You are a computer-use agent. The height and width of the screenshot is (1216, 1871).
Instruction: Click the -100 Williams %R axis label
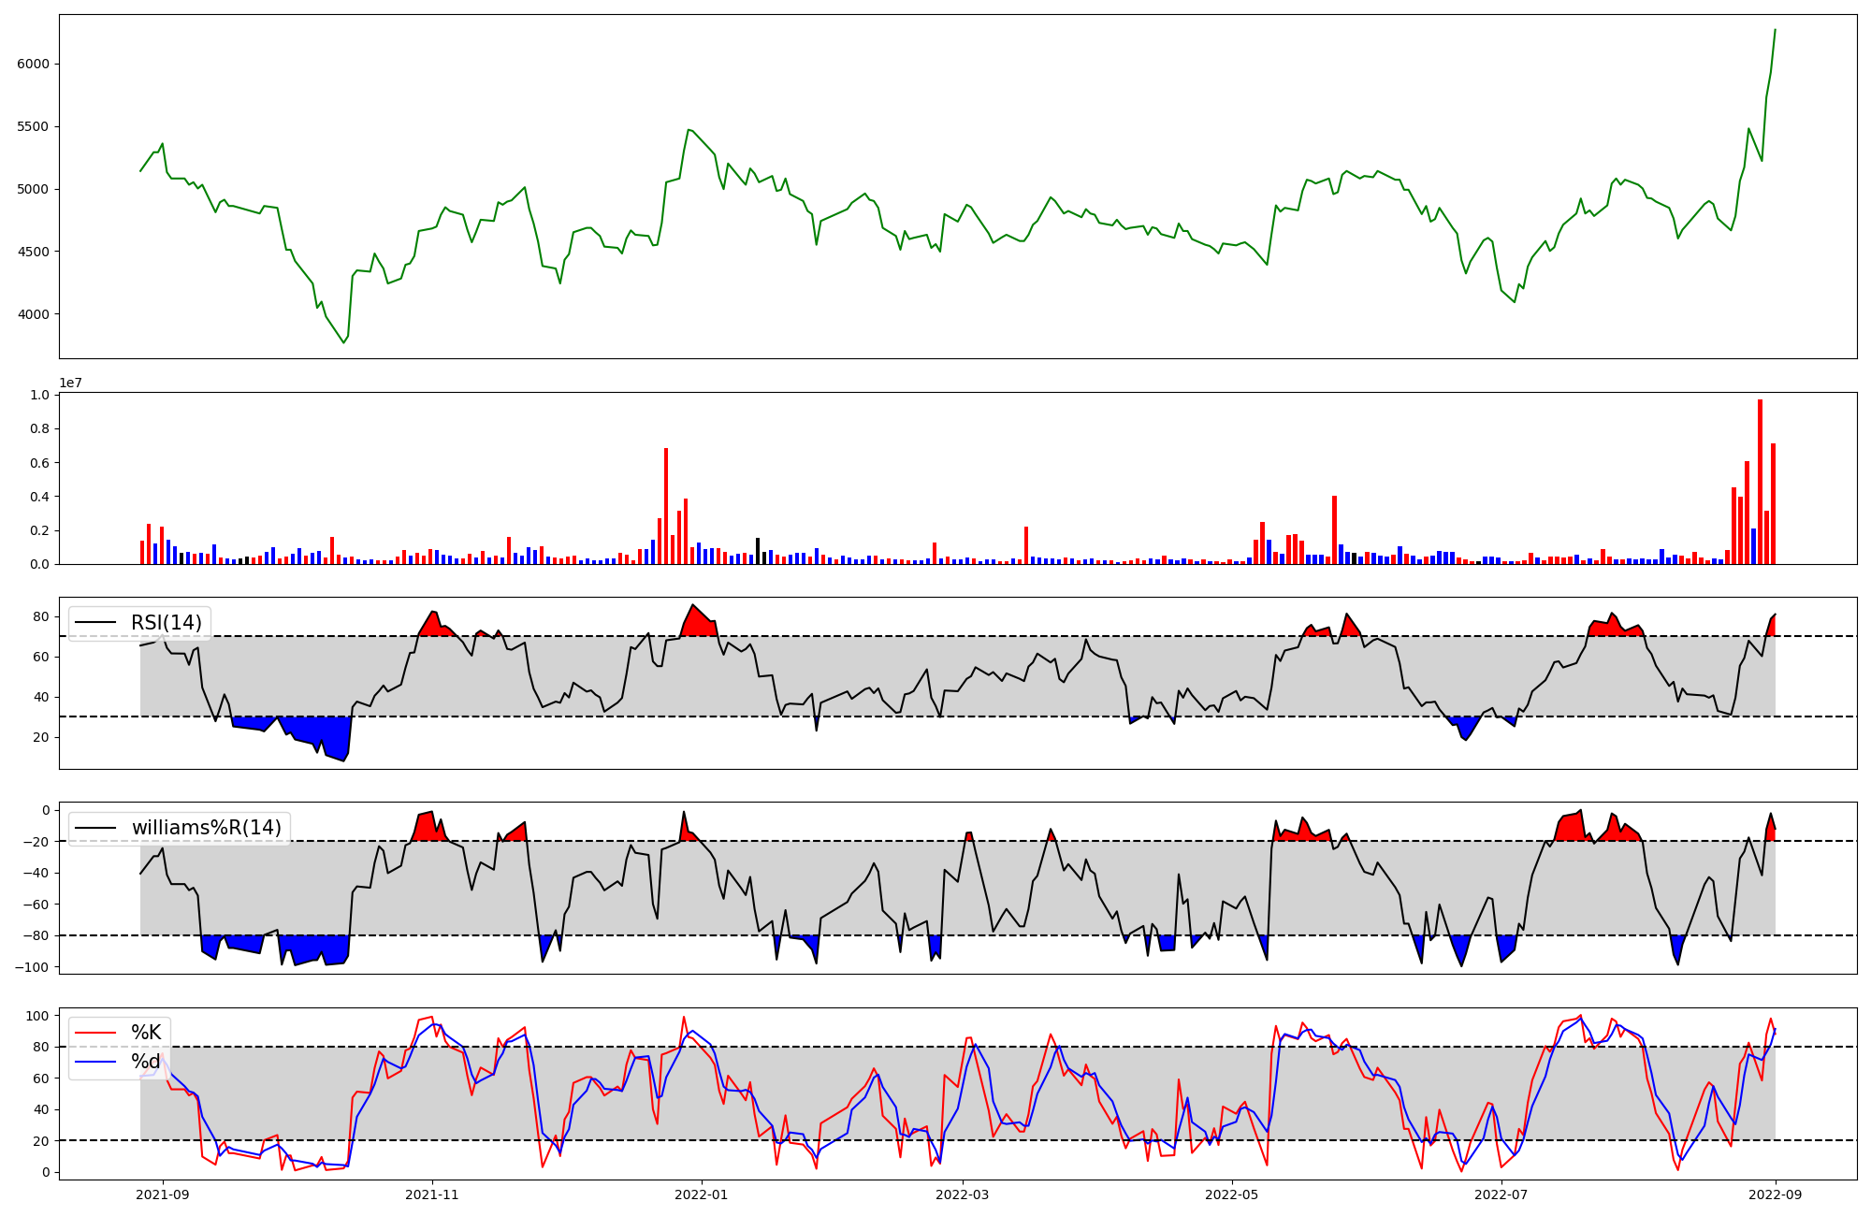pyautogui.click(x=31, y=966)
